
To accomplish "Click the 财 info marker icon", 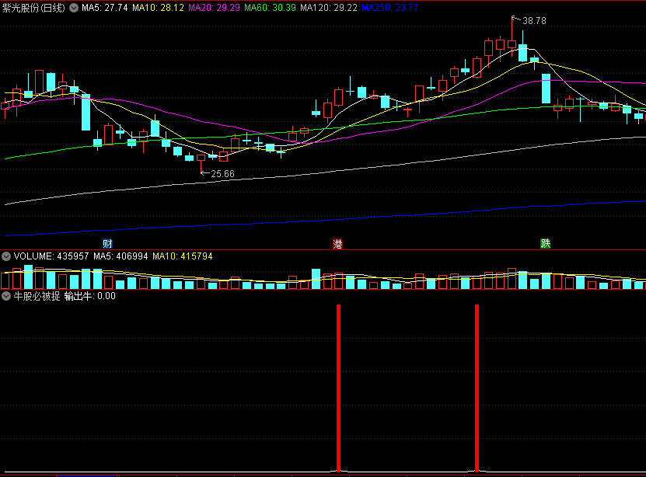I will click(107, 244).
